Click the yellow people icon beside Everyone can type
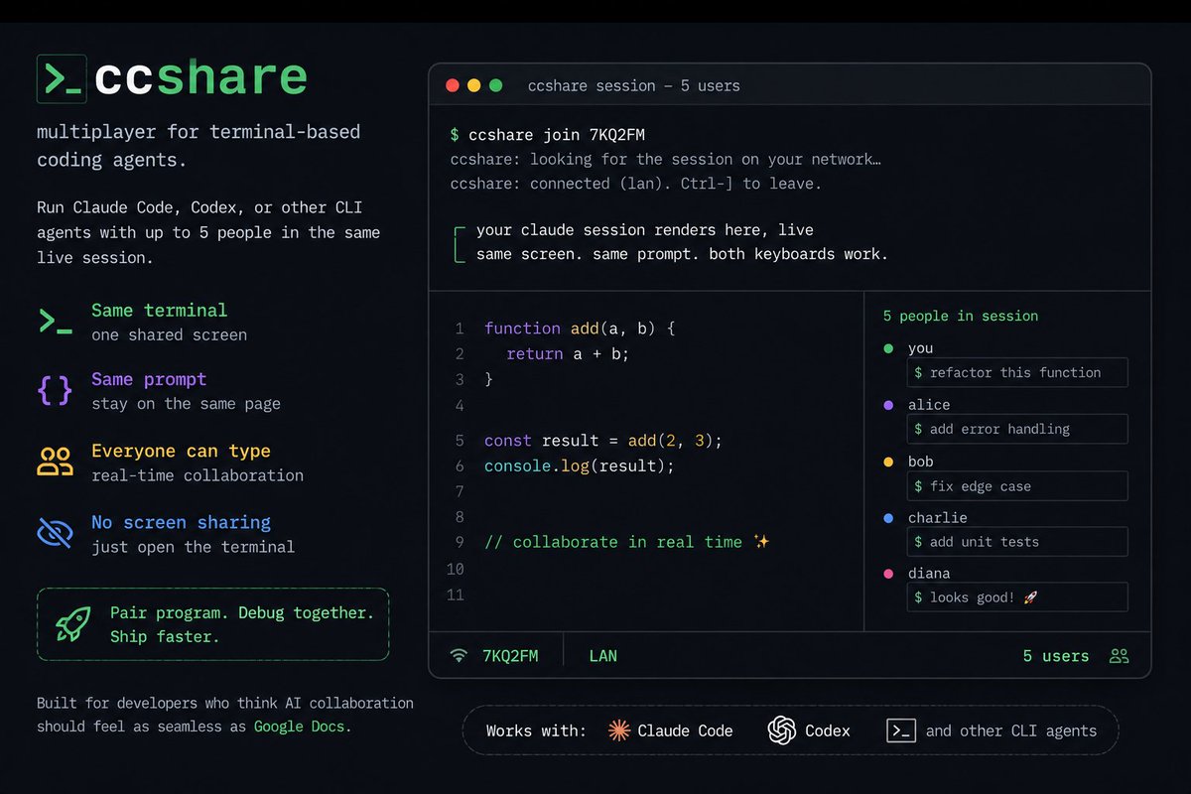This screenshot has width=1191, height=794. pyautogui.click(x=55, y=462)
